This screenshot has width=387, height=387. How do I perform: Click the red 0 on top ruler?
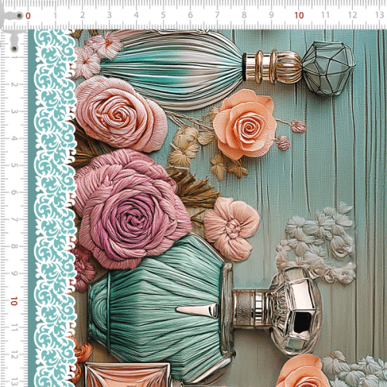click(x=28, y=15)
